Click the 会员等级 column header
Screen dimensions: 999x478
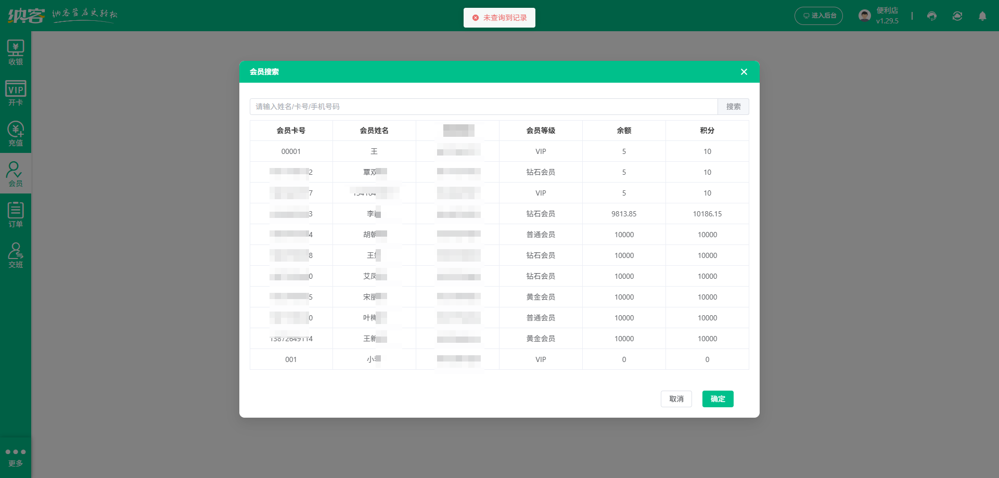pos(541,131)
